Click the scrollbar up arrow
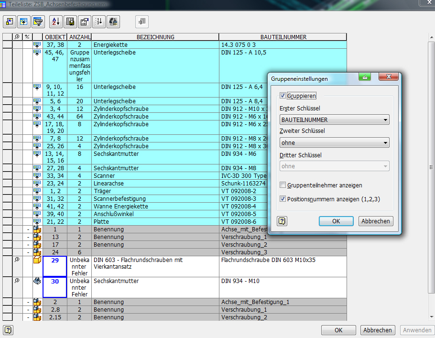Viewport: 435px width, 338px height. coord(431,37)
